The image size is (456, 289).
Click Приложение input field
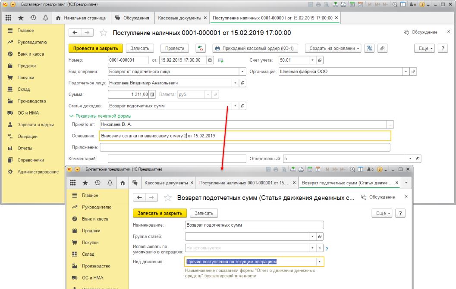click(x=245, y=147)
